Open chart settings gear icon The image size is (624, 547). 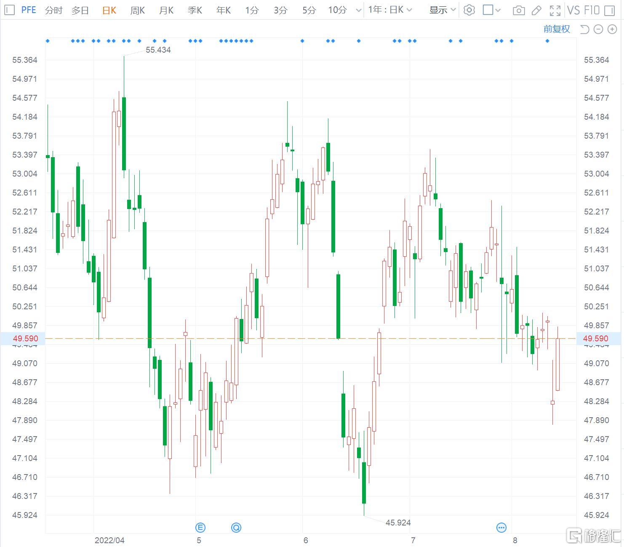coord(469,10)
